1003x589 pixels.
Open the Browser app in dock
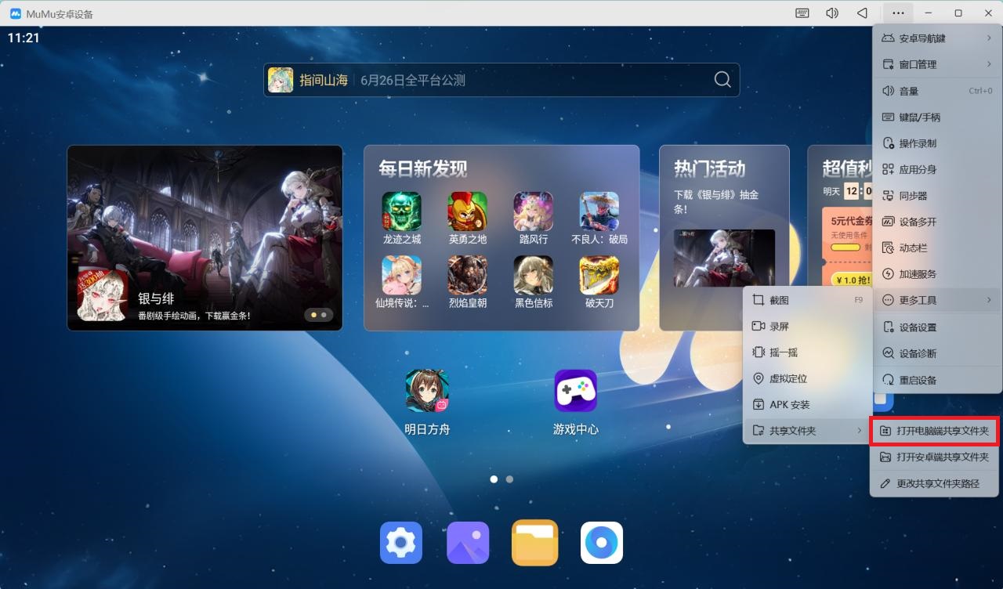point(602,543)
